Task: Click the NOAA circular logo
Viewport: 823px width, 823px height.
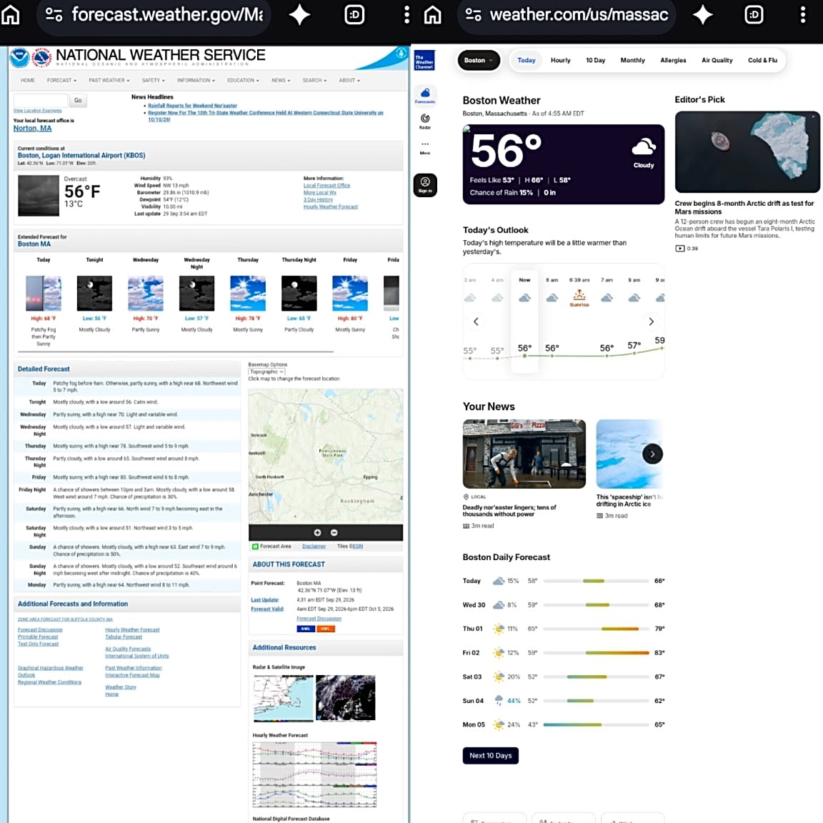Action: [x=19, y=58]
